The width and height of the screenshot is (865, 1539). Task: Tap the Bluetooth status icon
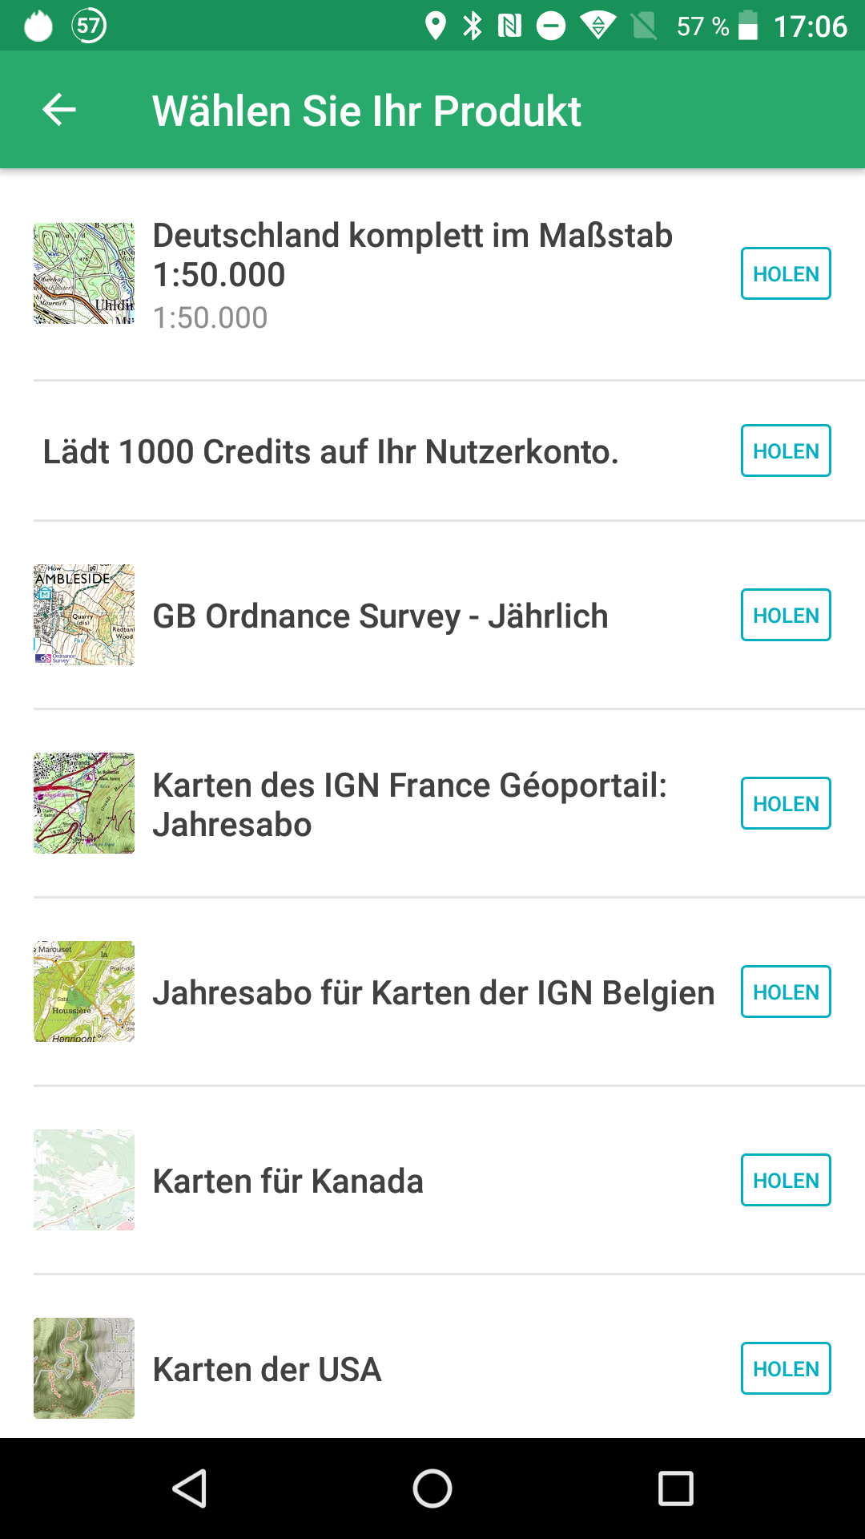pos(473,26)
